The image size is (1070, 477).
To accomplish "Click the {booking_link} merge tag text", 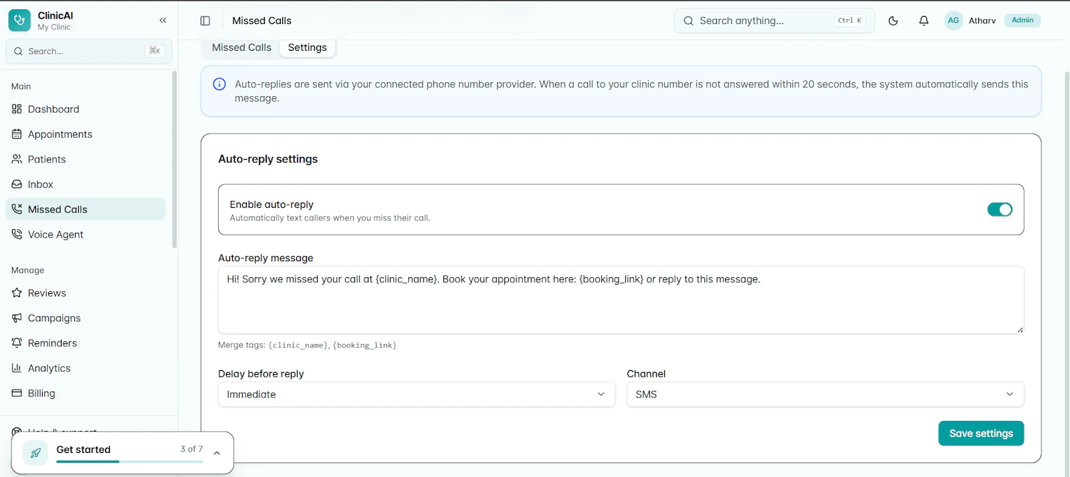I will tap(364, 345).
